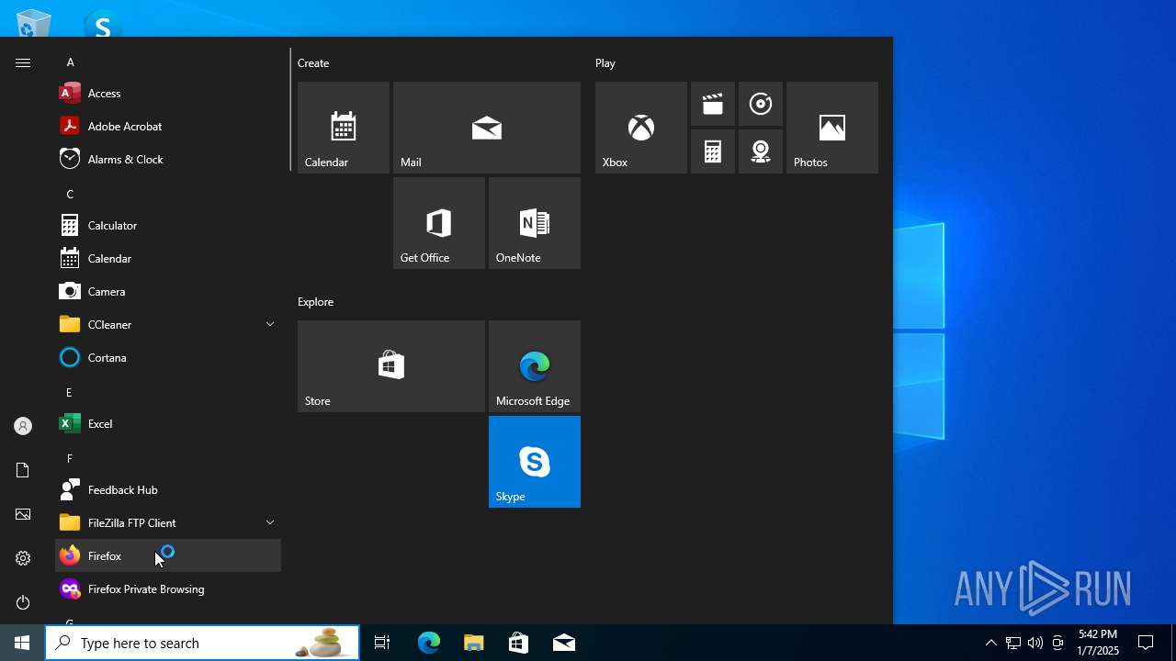The width and height of the screenshot is (1176, 661).
Task: Open Documents from Start sidebar
Action: point(23,470)
